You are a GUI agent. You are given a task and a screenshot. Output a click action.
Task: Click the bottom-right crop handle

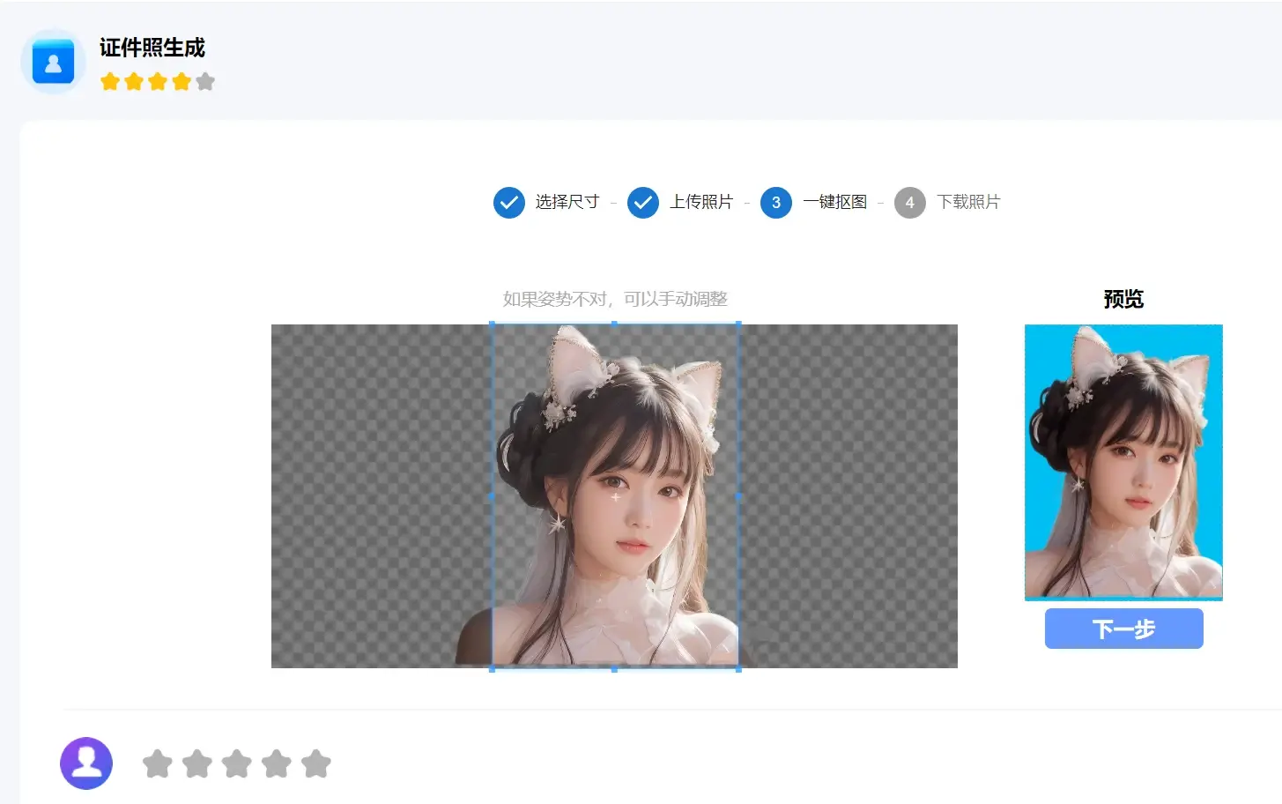pyautogui.click(x=738, y=669)
